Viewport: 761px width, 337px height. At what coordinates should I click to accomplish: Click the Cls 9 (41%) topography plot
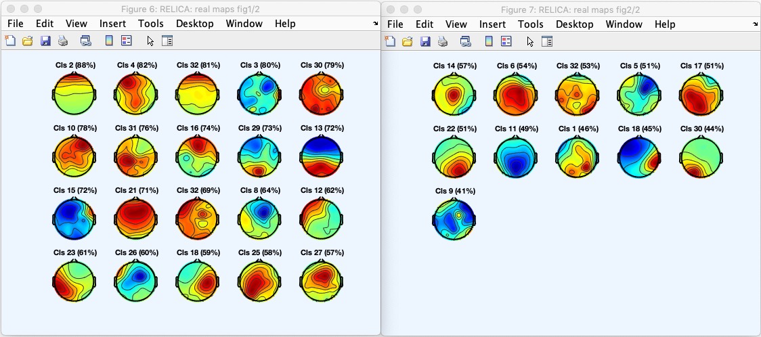tap(454, 219)
